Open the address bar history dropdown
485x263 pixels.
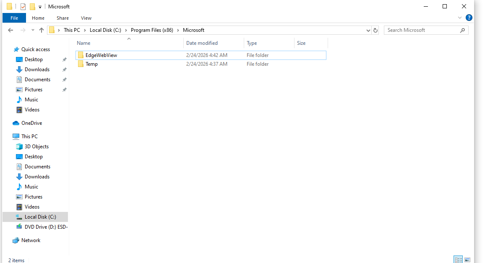pyautogui.click(x=368, y=30)
